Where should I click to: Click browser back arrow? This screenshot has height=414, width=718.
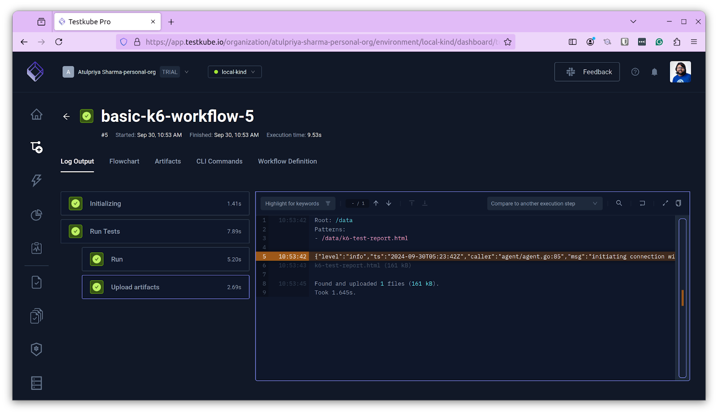point(24,42)
